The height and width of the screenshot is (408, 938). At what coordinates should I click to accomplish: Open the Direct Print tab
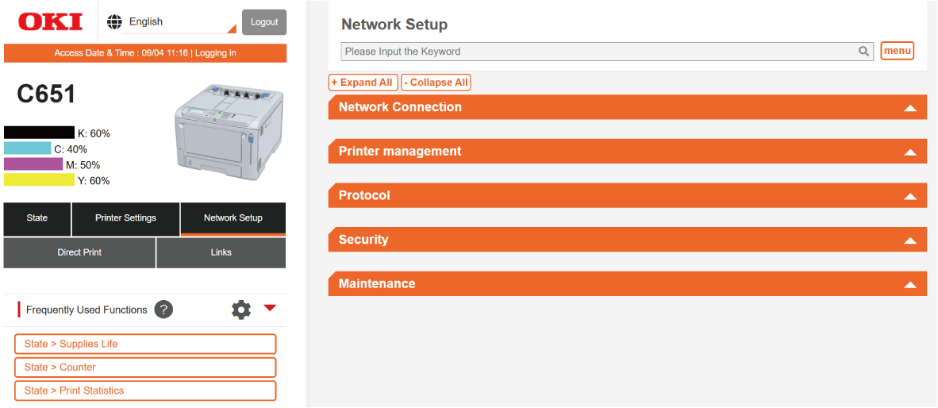(79, 252)
